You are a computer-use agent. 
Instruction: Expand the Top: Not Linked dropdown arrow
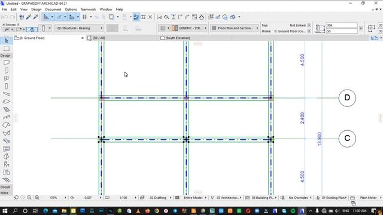tap(309, 25)
